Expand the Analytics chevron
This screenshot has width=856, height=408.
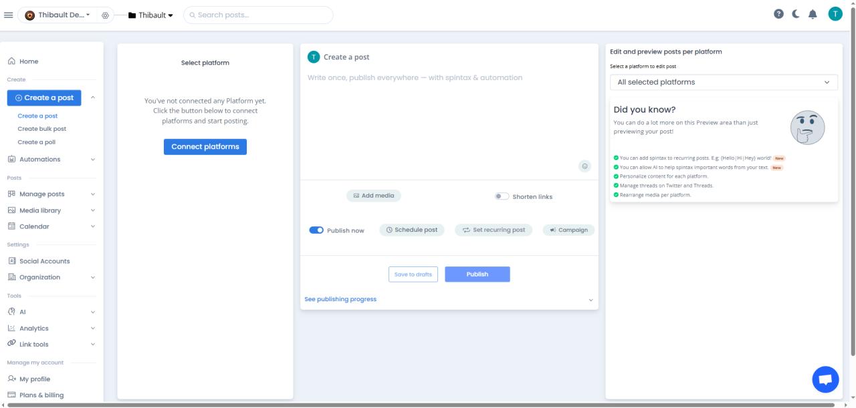click(x=93, y=328)
